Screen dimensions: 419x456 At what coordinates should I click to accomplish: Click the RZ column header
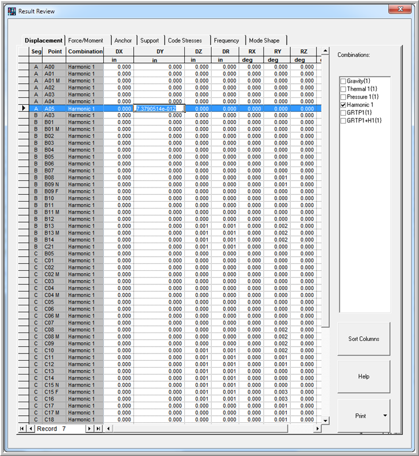tap(303, 52)
